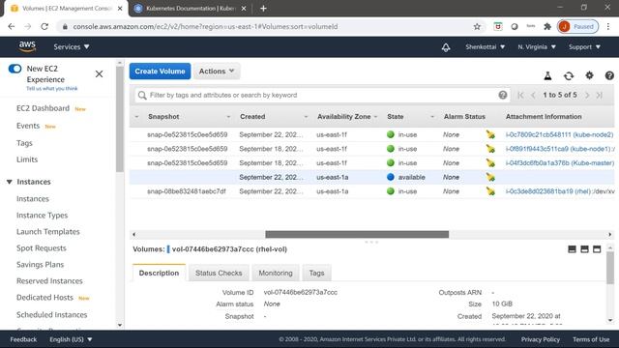Open the Privacy Policy link
619x348 pixels.
[x=541, y=339]
